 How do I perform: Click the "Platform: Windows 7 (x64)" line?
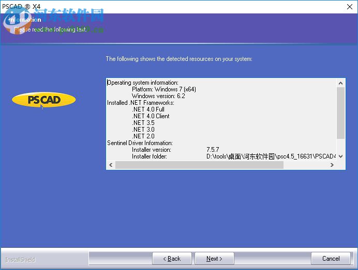click(x=163, y=89)
